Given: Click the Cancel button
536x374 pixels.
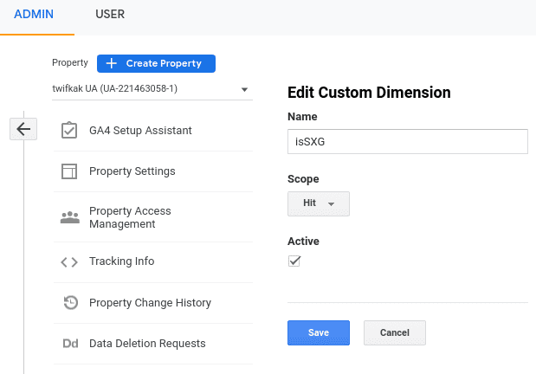Looking at the screenshot, I should (x=394, y=332).
